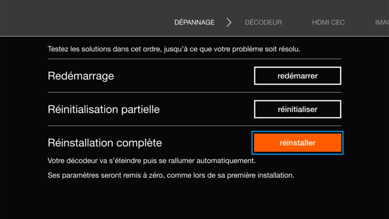Activate the orange réinstaller button

point(297,143)
